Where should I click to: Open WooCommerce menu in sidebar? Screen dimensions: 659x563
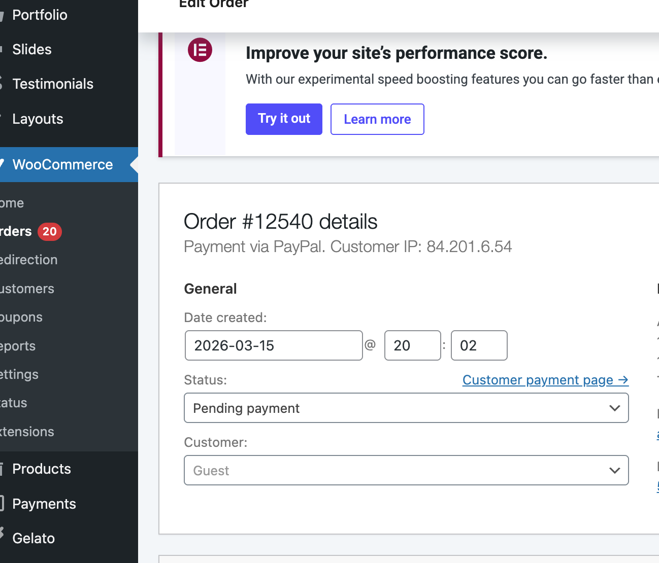pyautogui.click(x=62, y=165)
